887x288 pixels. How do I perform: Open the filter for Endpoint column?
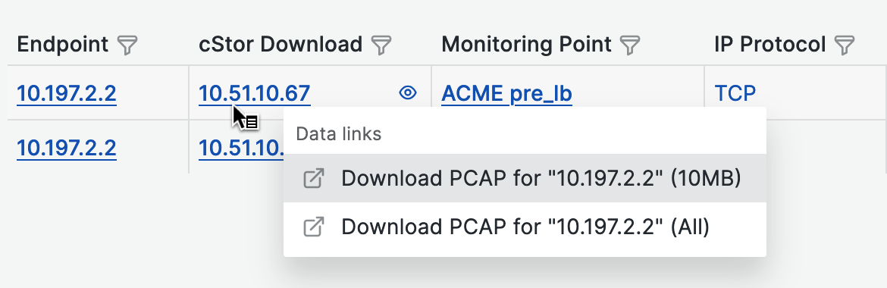click(x=128, y=45)
